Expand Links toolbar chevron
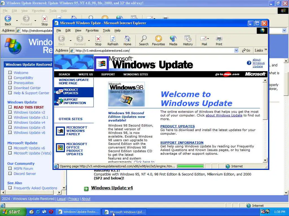 266,49
